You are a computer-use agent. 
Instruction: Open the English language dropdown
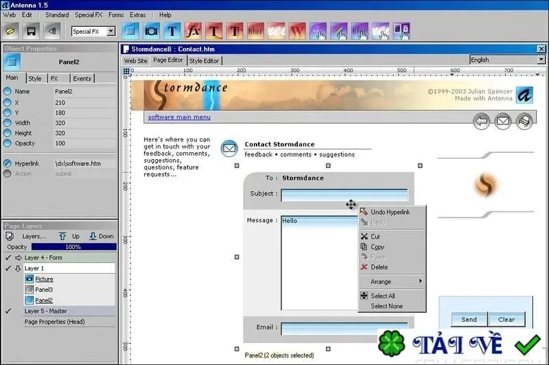(x=541, y=60)
